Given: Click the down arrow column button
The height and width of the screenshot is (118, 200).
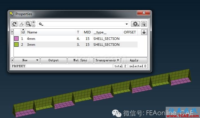Looking at the screenshot, I should coord(144,32).
